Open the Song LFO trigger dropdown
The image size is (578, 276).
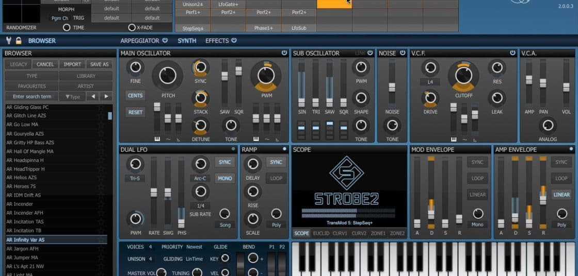tap(224, 225)
